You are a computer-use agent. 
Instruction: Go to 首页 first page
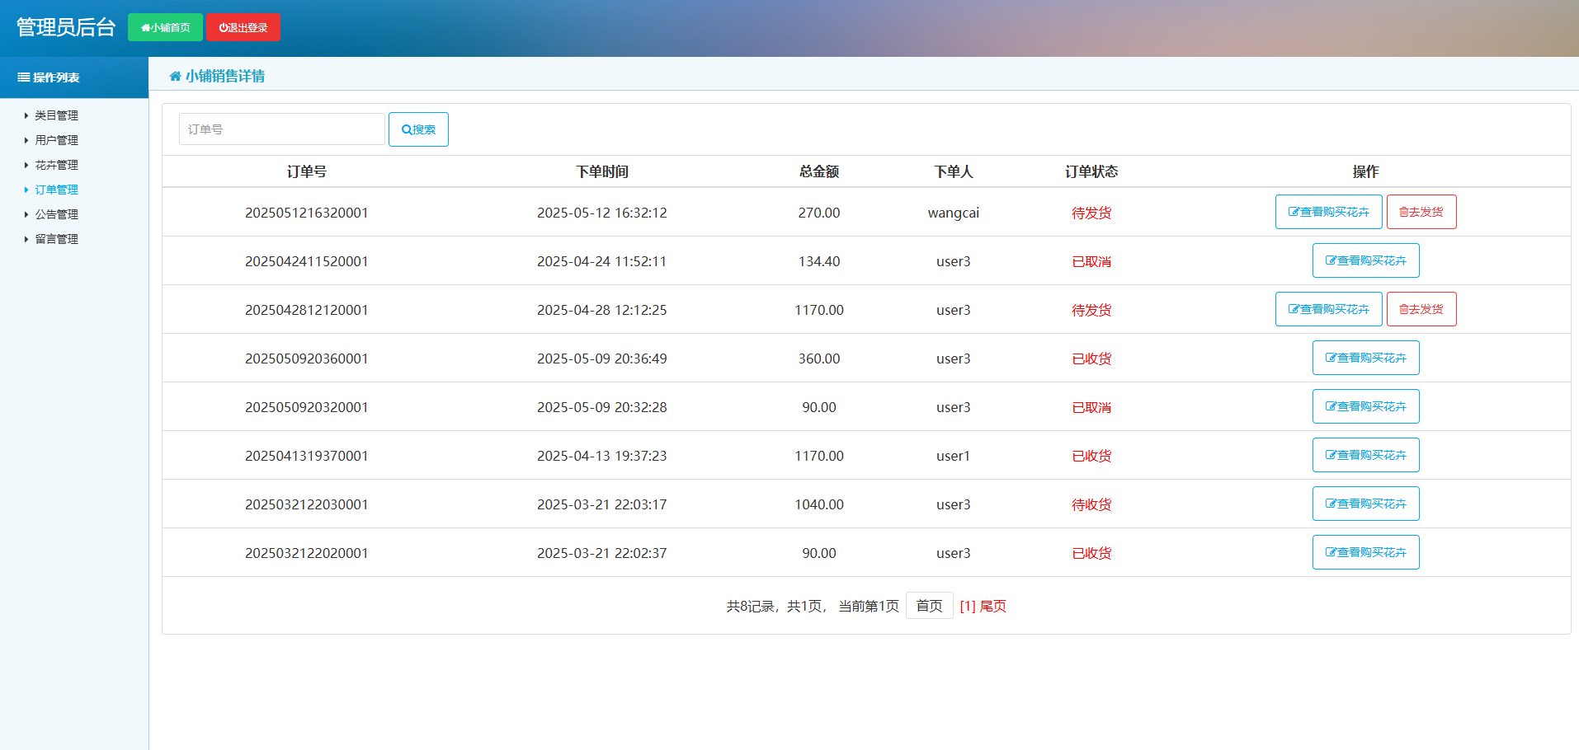(929, 606)
